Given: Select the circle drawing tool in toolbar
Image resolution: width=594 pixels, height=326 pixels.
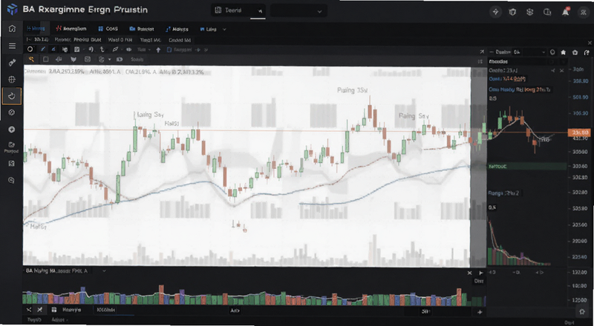Looking at the screenshot, I should 30,49.
